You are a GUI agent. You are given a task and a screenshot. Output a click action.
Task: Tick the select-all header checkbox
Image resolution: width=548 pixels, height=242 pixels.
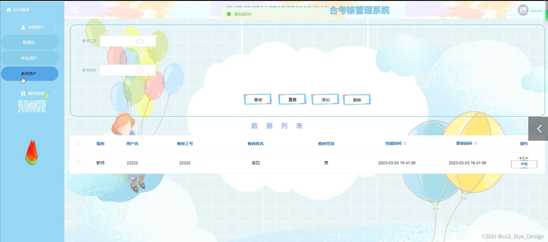[78, 144]
